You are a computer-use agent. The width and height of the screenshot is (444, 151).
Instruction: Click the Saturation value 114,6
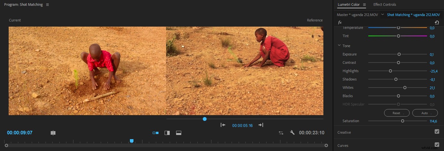point(433,121)
